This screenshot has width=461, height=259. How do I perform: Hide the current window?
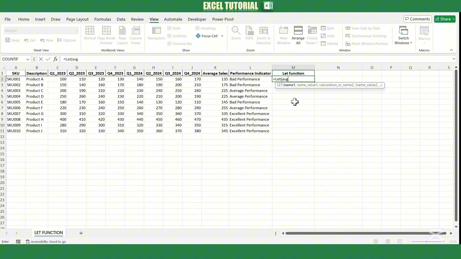(x=327, y=36)
